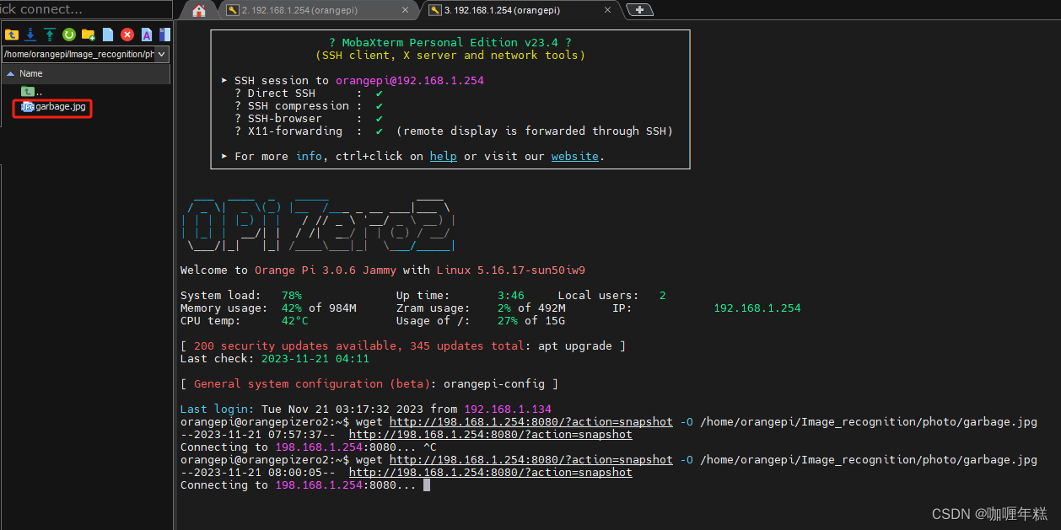1061x530 pixels.
Task: Click 'Up time: 3:46' value
Action: pyautogui.click(x=511, y=295)
